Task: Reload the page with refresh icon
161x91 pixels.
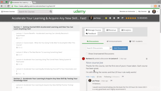Action: click(8, 6)
